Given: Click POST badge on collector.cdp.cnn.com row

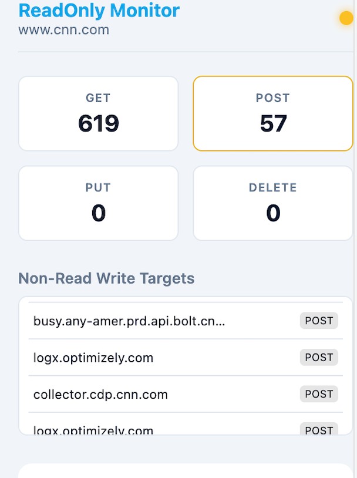Looking at the screenshot, I should tap(319, 394).
